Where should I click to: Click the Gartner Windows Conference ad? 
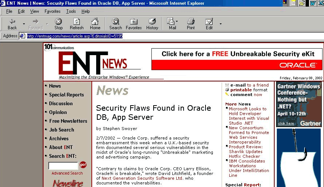click(x=299, y=104)
